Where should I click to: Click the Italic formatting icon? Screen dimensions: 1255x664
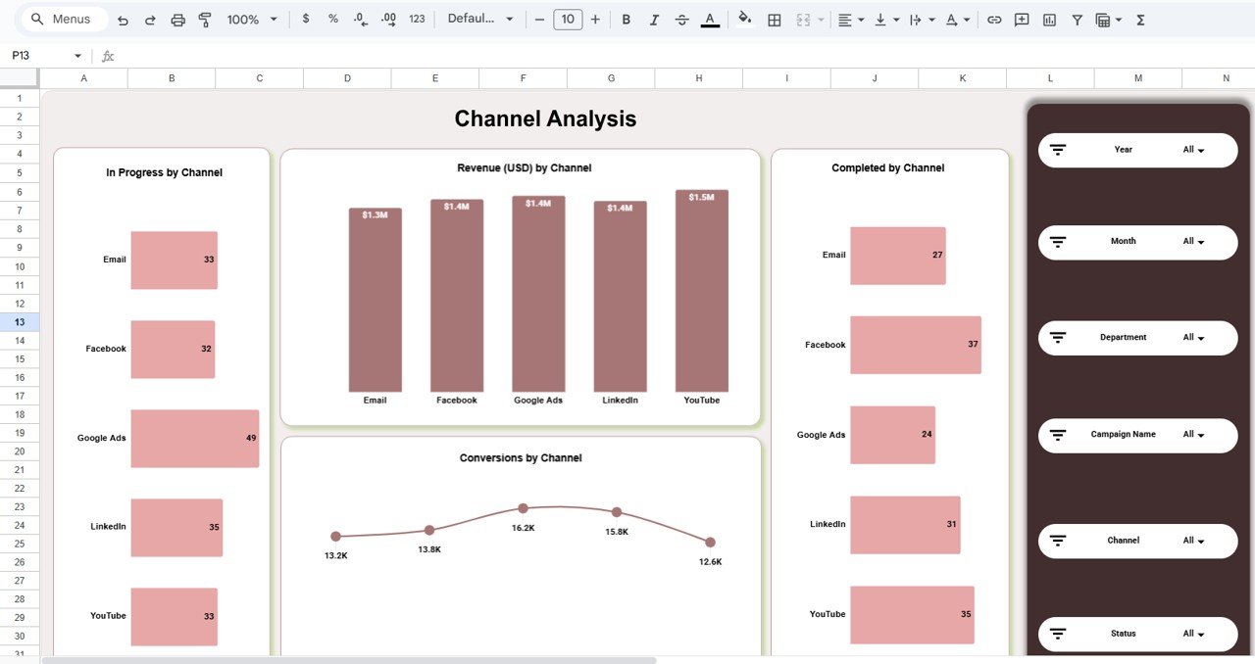click(654, 19)
